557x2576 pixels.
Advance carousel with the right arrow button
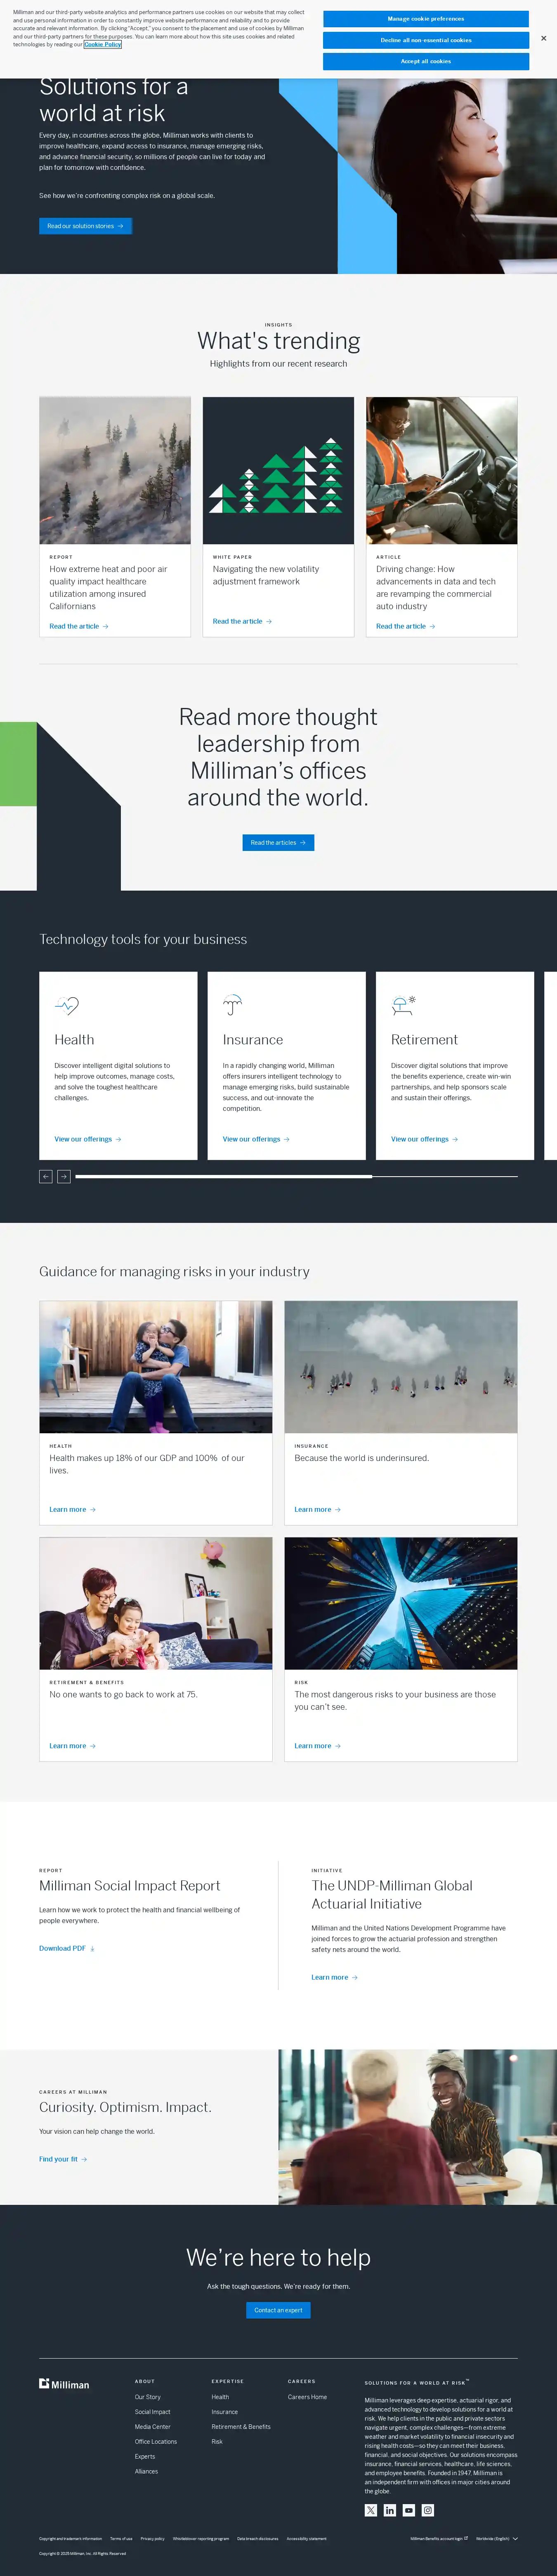point(64,1176)
